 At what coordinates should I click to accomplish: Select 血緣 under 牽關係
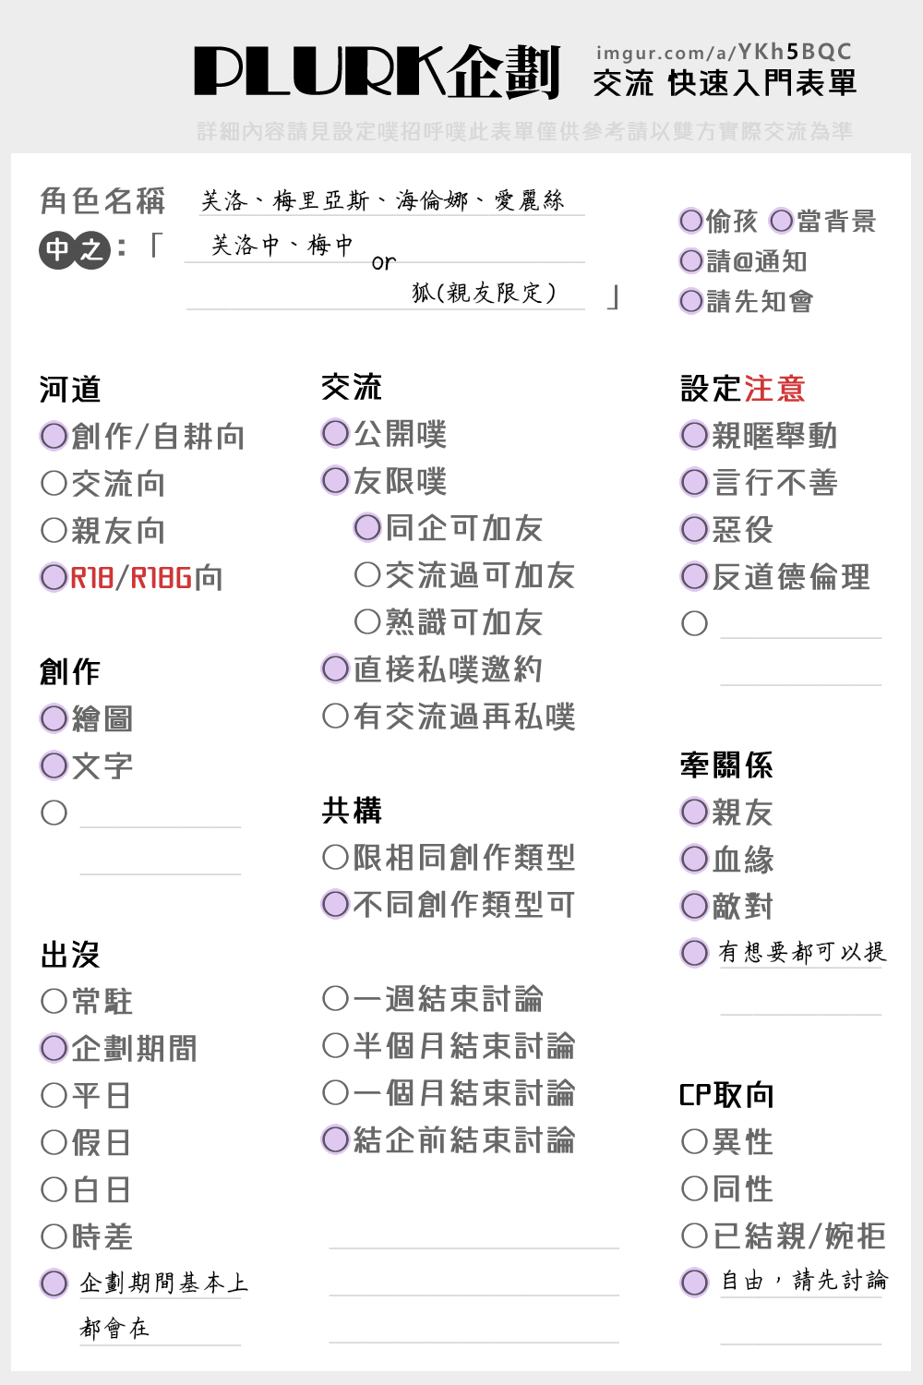pyautogui.click(x=695, y=859)
